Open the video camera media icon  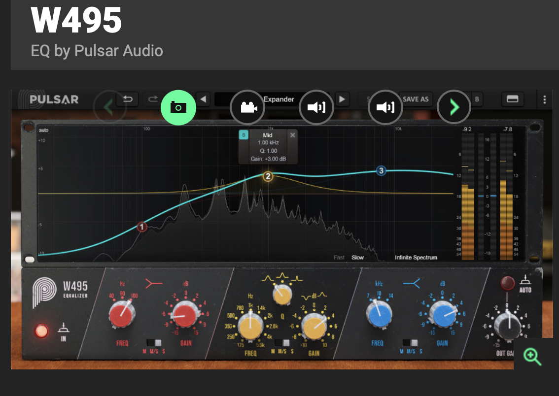coord(247,107)
